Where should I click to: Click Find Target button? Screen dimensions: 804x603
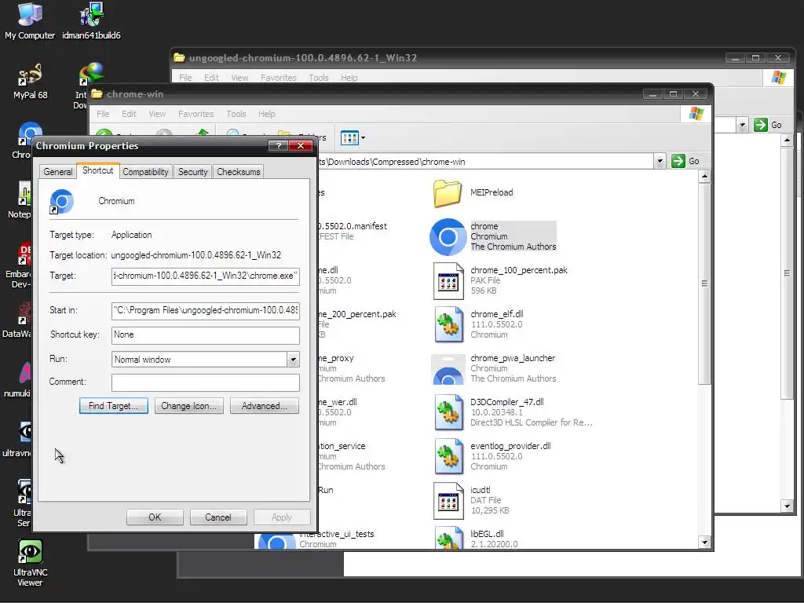[113, 406]
